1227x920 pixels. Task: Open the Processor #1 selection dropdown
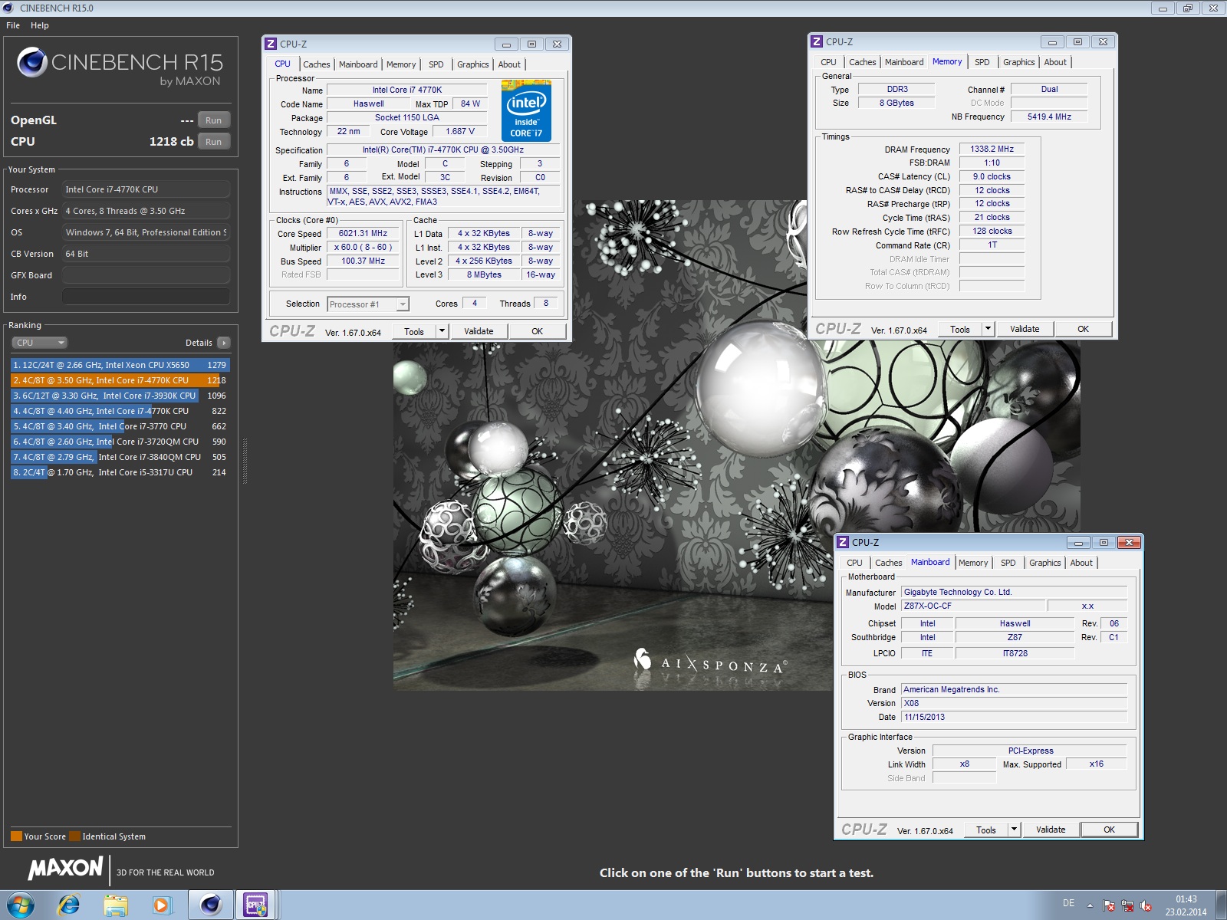click(x=368, y=304)
